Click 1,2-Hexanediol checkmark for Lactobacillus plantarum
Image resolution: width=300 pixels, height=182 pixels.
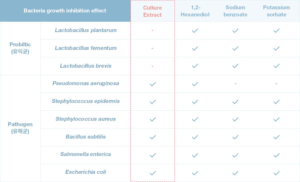(195, 31)
